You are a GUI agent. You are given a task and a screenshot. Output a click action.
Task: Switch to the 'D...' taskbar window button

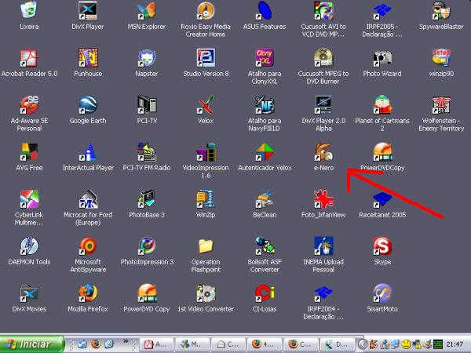click(337, 344)
